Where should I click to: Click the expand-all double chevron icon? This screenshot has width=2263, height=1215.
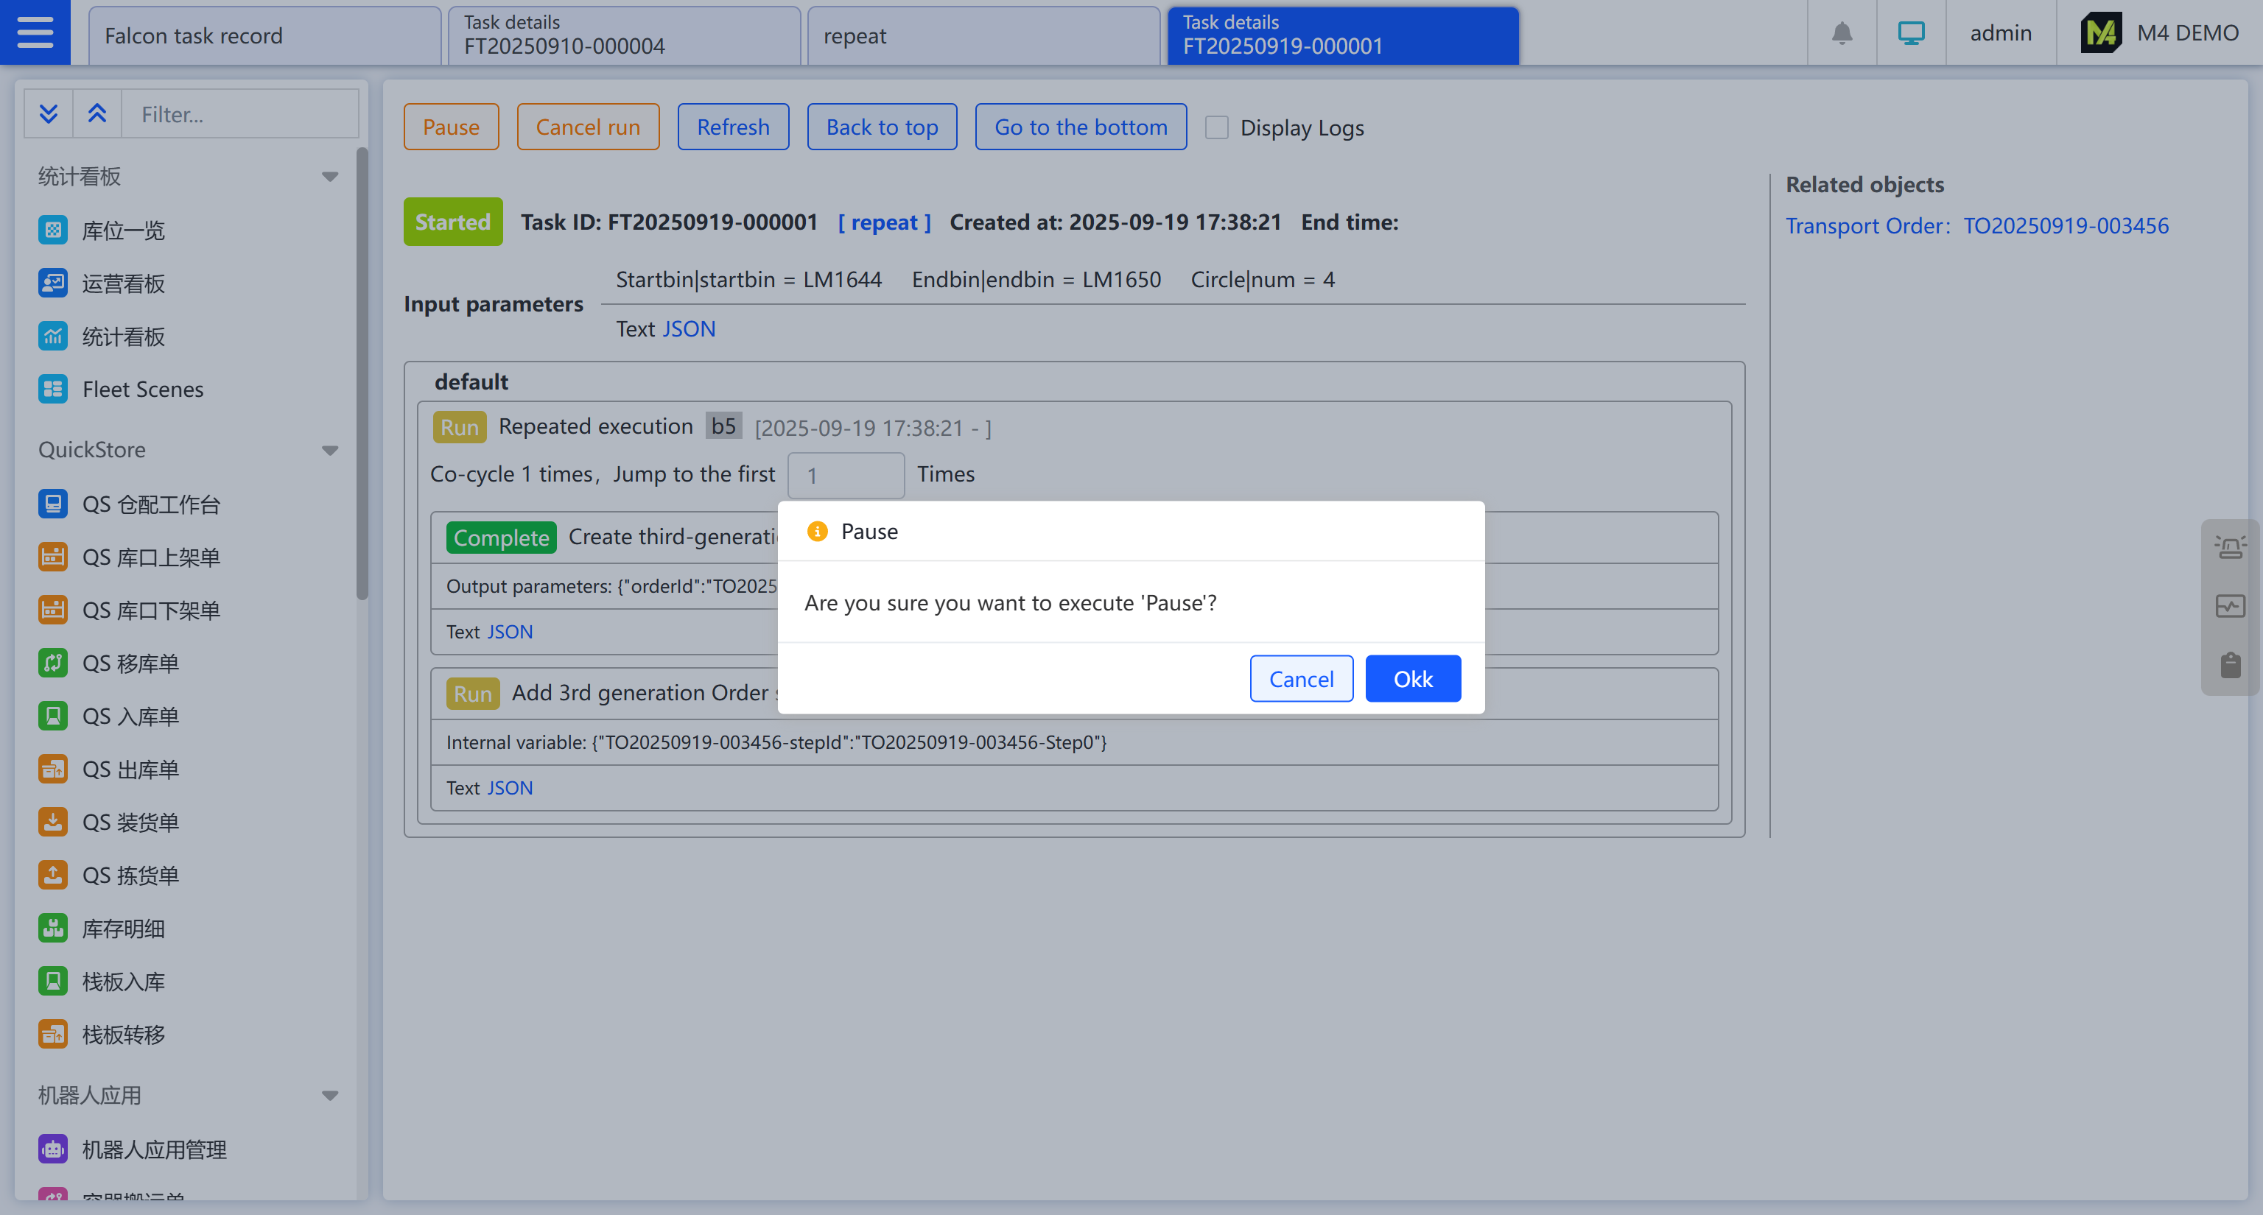click(x=49, y=114)
